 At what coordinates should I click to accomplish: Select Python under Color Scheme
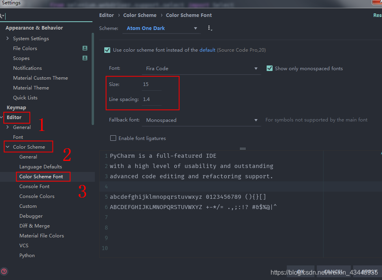[27, 256]
